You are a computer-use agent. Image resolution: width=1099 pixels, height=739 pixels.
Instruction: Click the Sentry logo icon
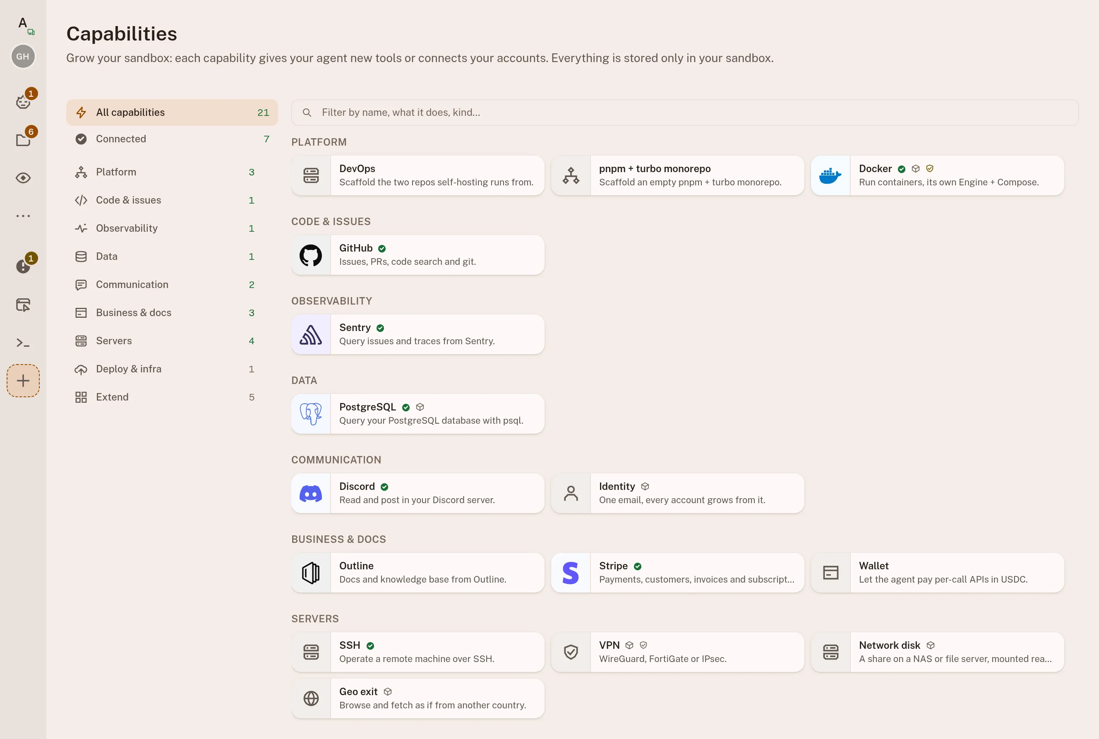click(x=311, y=335)
